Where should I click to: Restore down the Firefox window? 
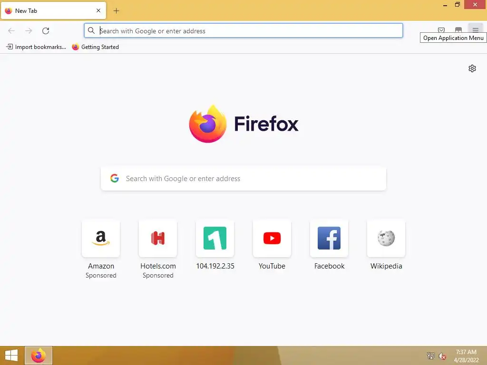[x=457, y=5]
